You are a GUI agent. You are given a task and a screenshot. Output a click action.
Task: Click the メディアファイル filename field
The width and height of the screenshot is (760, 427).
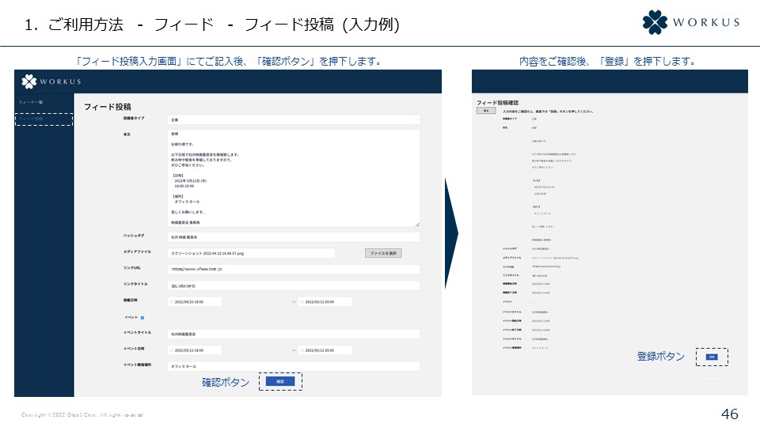coord(251,253)
